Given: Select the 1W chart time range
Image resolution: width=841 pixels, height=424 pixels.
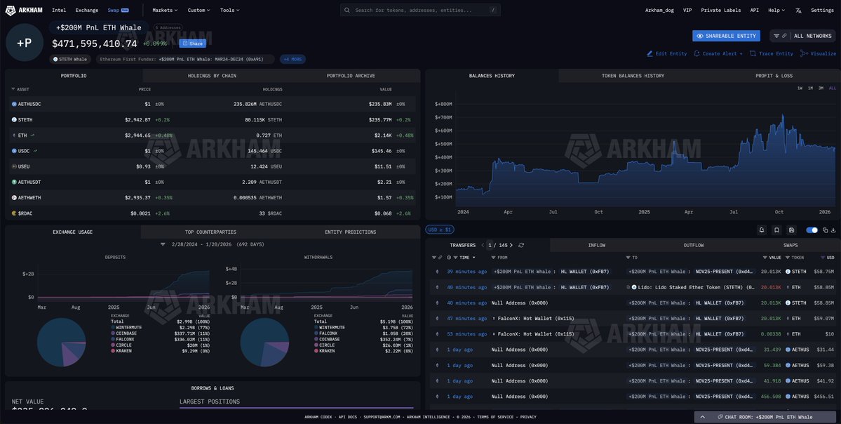Looking at the screenshot, I should pyautogui.click(x=800, y=88).
